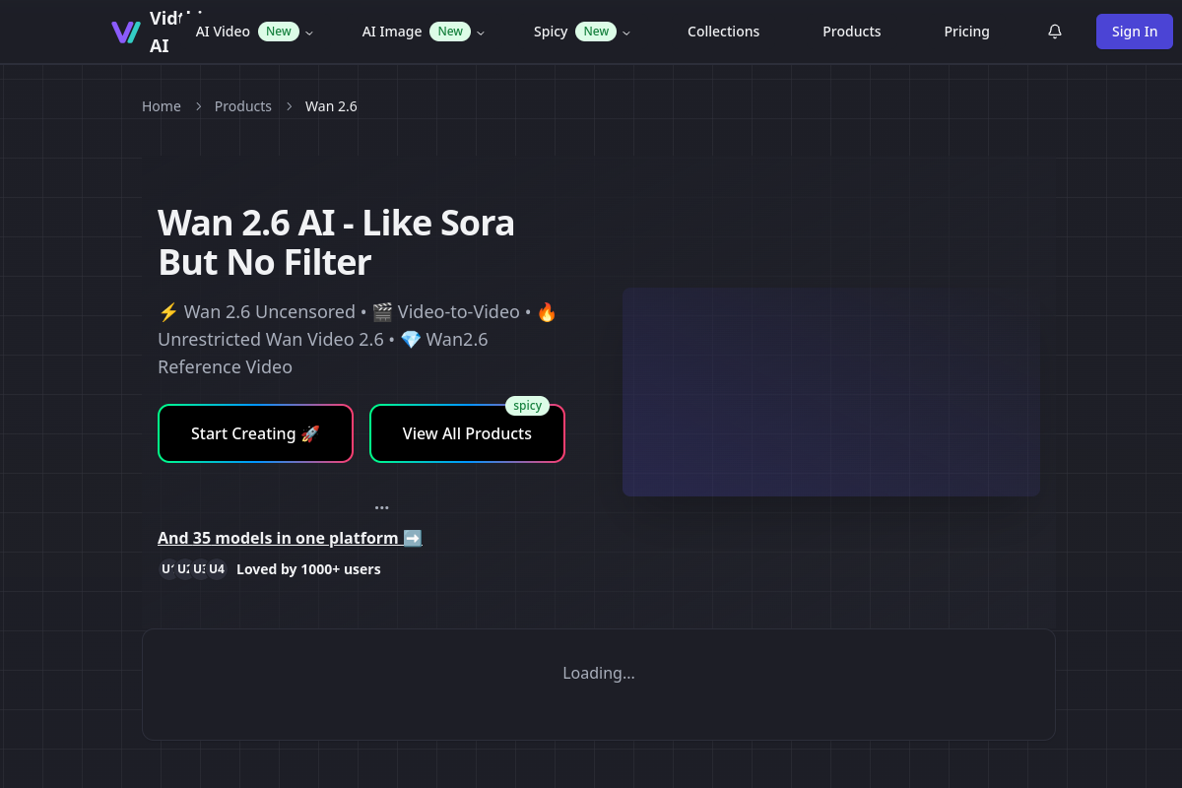Image resolution: width=1182 pixels, height=788 pixels.
Task: Click the ellipsis below the creation buttons
Action: (381, 505)
